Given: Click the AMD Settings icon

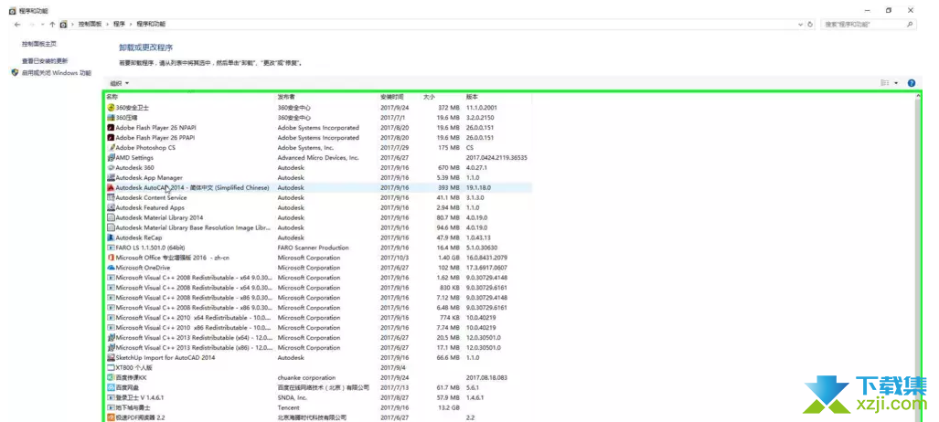Looking at the screenshot, I should click(111, 157).
